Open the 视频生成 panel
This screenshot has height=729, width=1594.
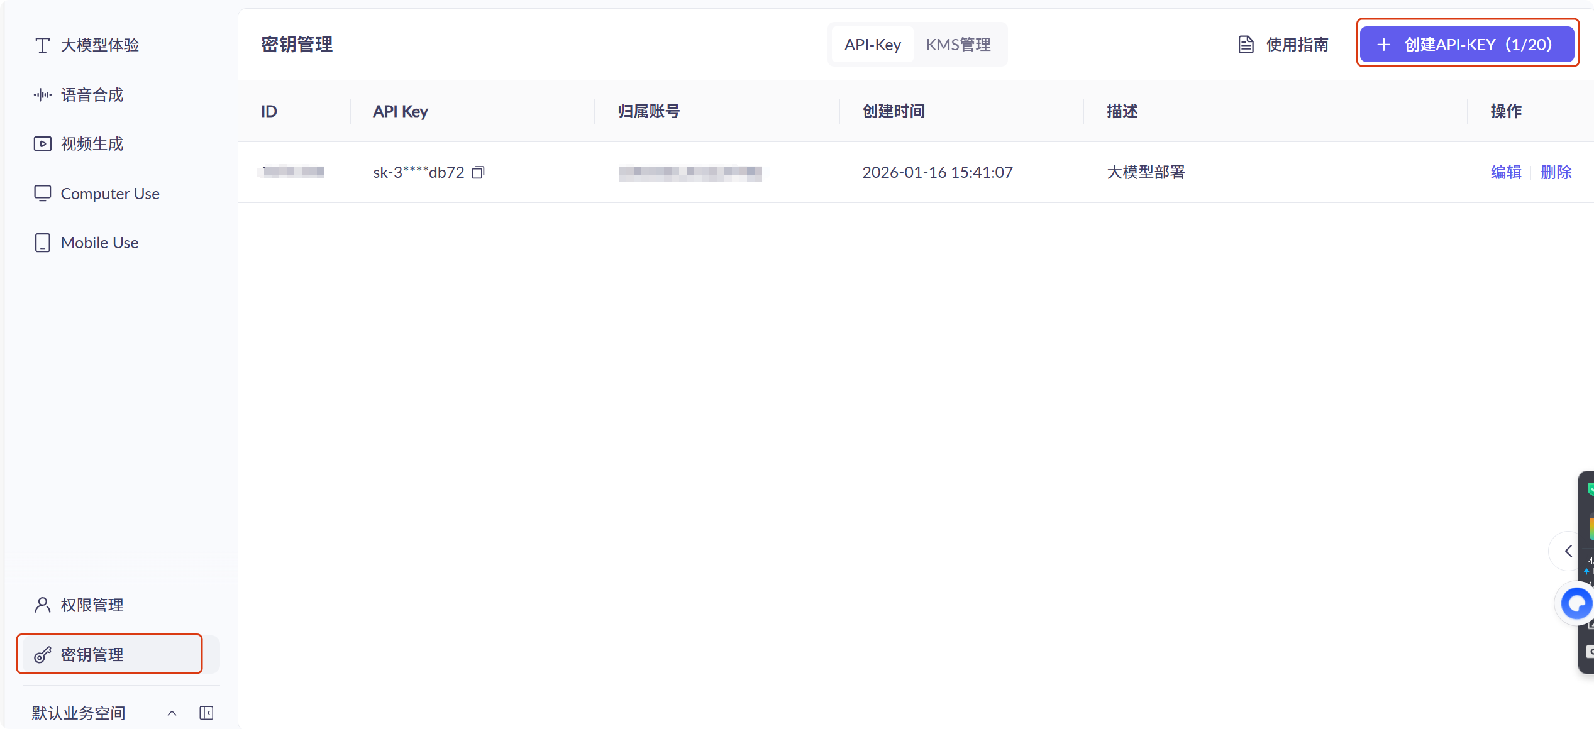(91, 143)
